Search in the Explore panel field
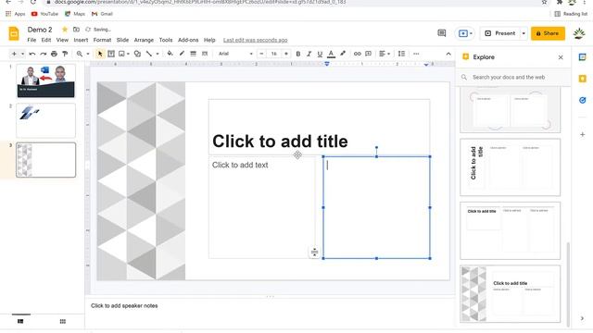Screen dimensions: 593x333 click(x=513, y=77)
